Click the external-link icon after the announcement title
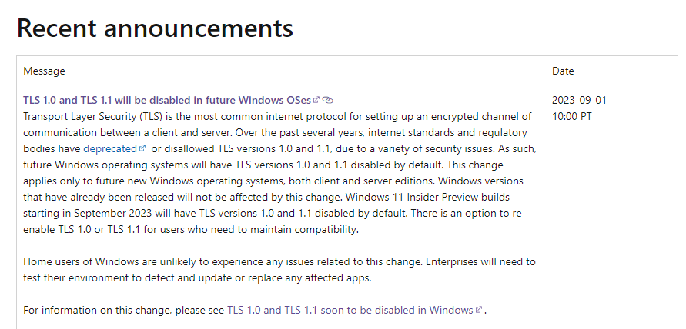 [316, 100]
